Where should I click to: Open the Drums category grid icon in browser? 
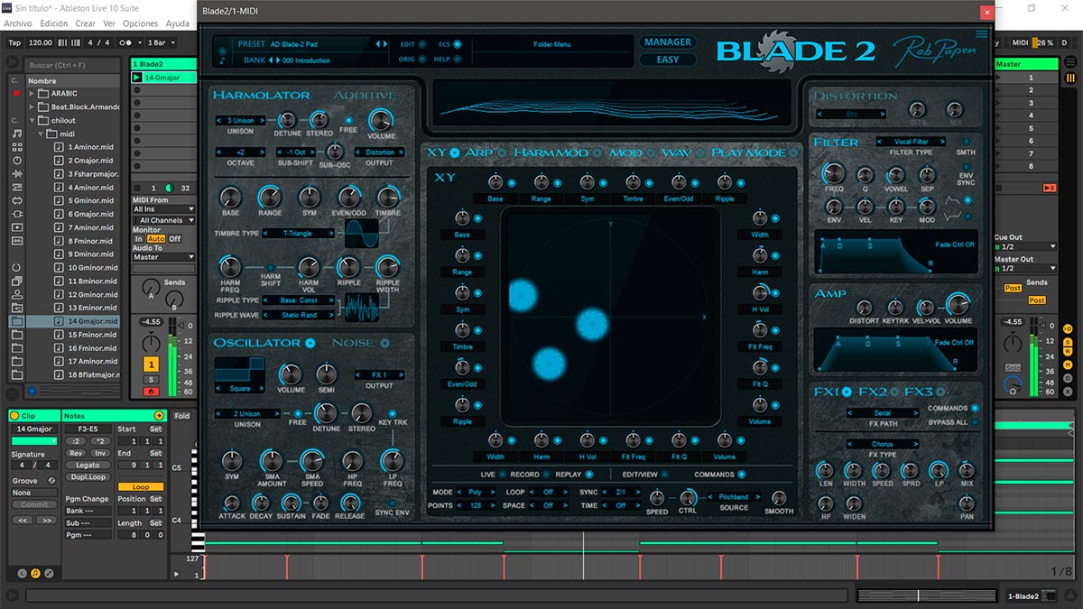click(16, 147)
